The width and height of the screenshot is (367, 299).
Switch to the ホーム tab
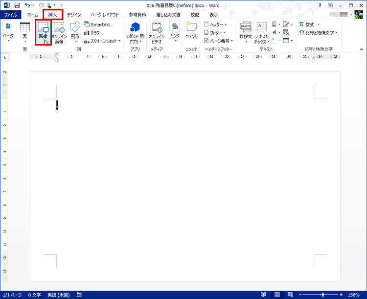[x=32, y=15]
